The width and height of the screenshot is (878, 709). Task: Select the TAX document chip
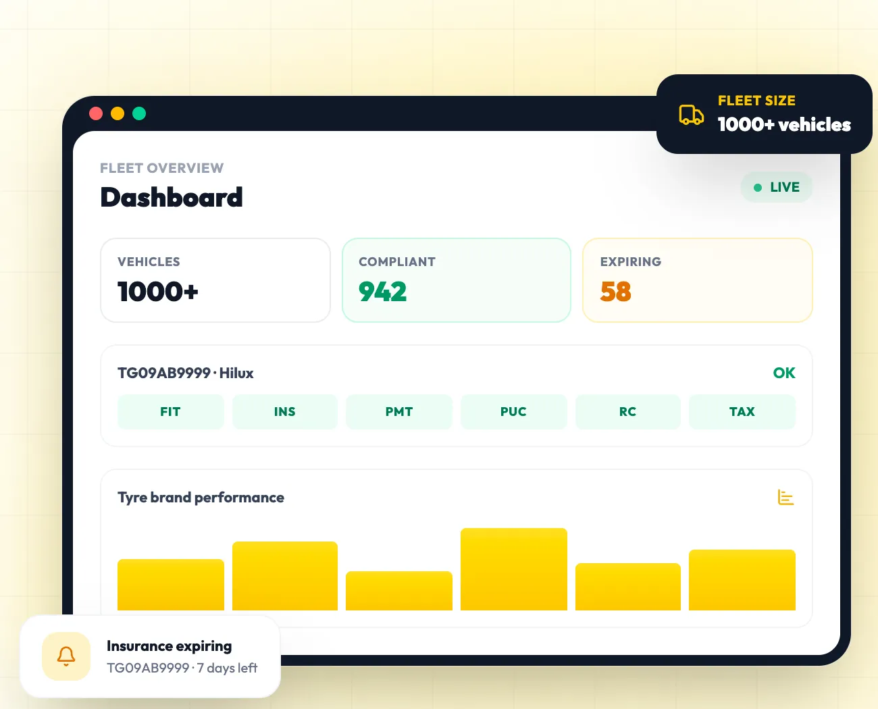point(742,412)
